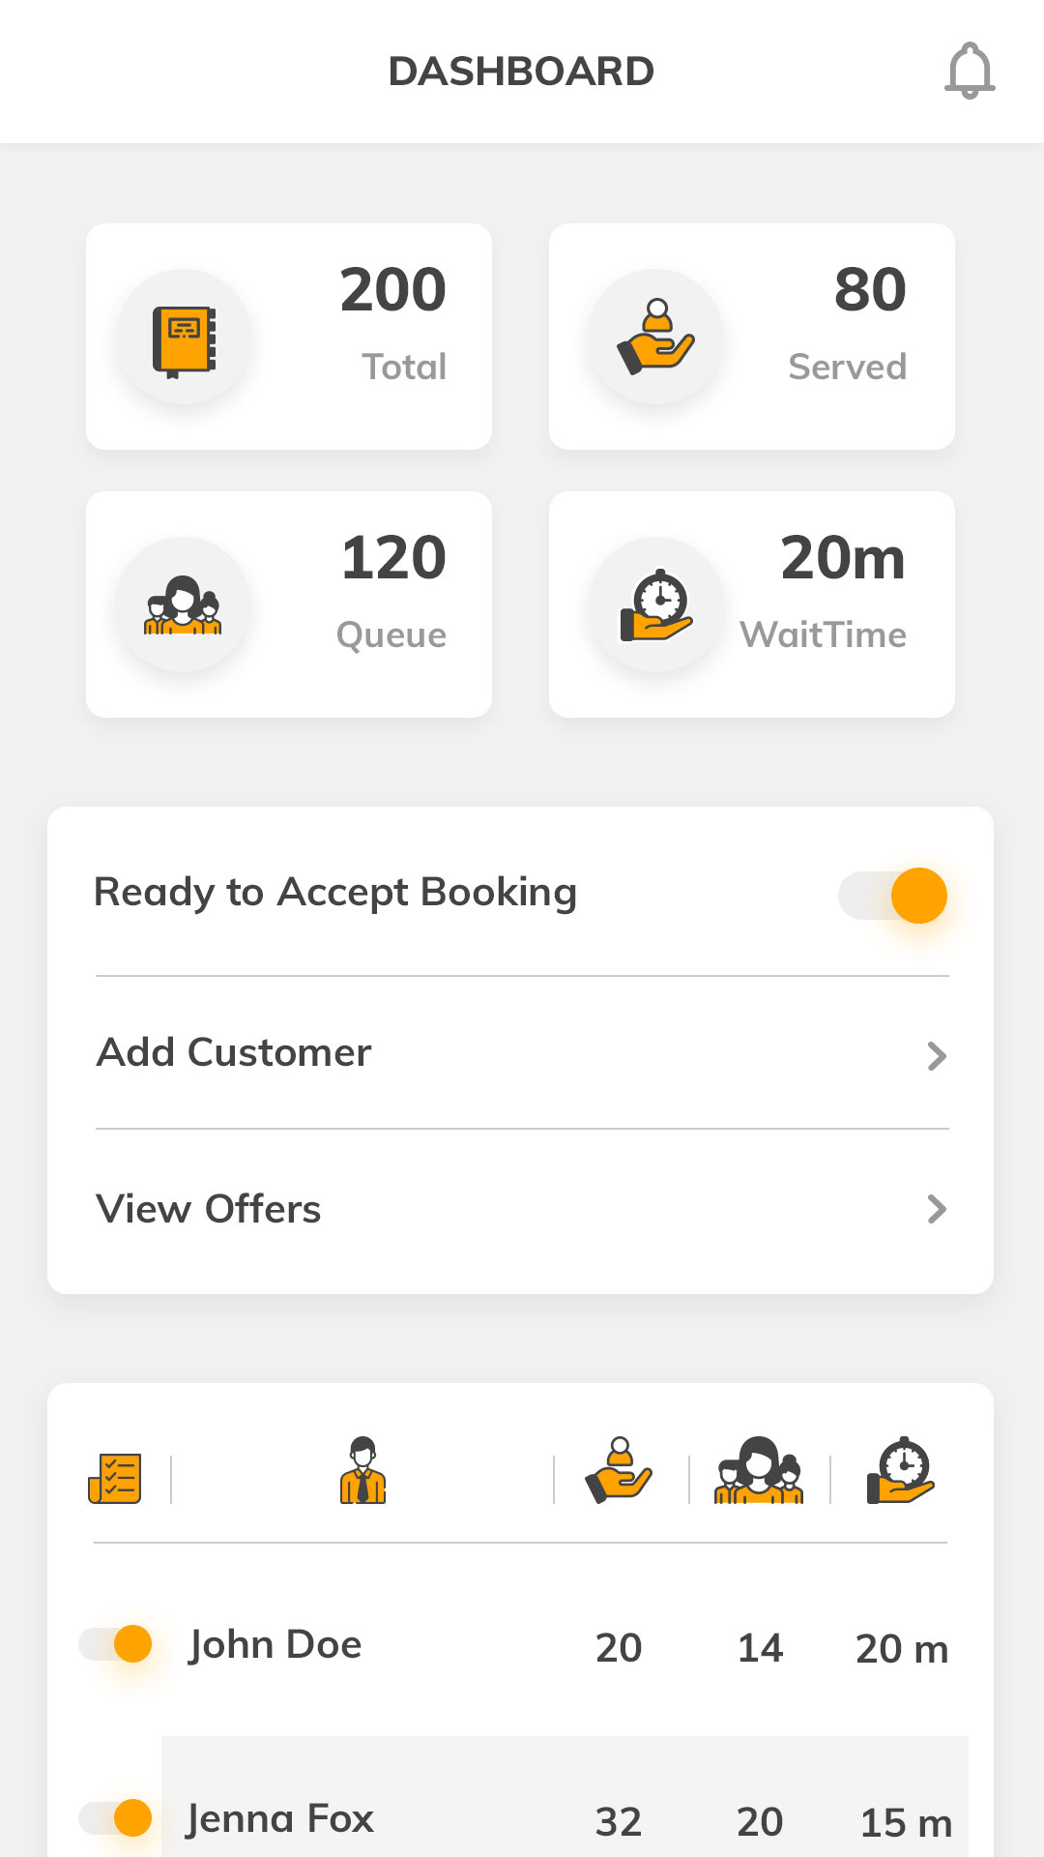
Task: Click the checklist icon in table header
Action: tap(115, 1479)
